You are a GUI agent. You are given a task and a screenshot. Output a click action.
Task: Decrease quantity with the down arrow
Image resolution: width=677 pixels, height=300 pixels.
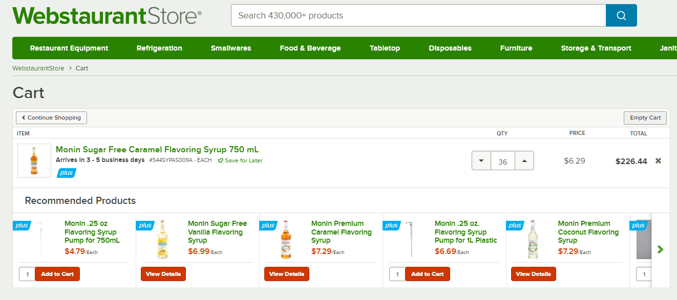(481, 161)
